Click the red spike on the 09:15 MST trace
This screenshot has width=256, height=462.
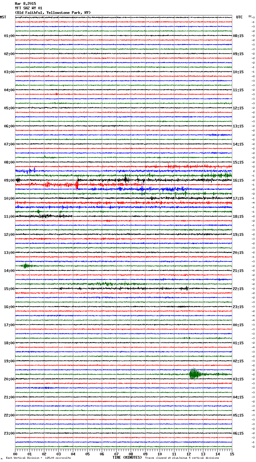click(77, 185)
